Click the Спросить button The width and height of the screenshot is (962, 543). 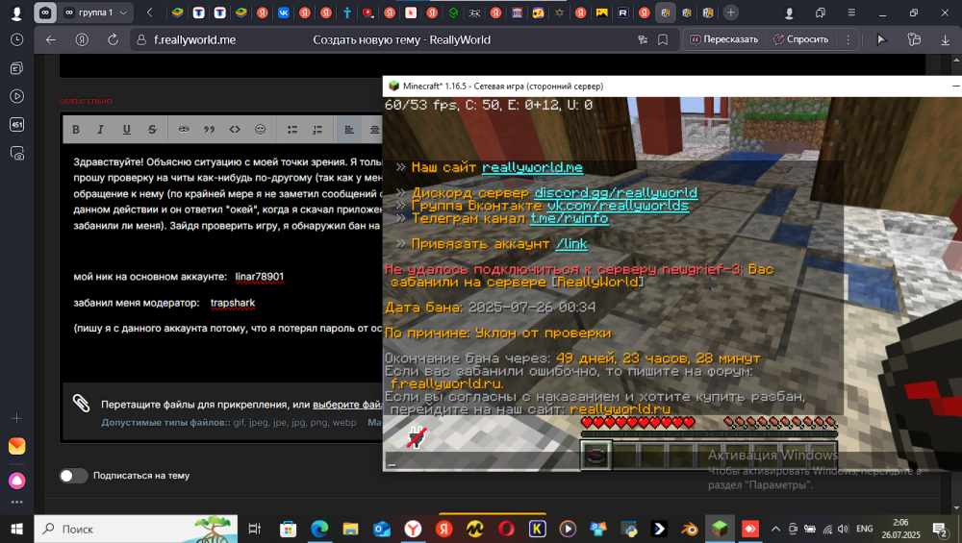tap(800, 39)
